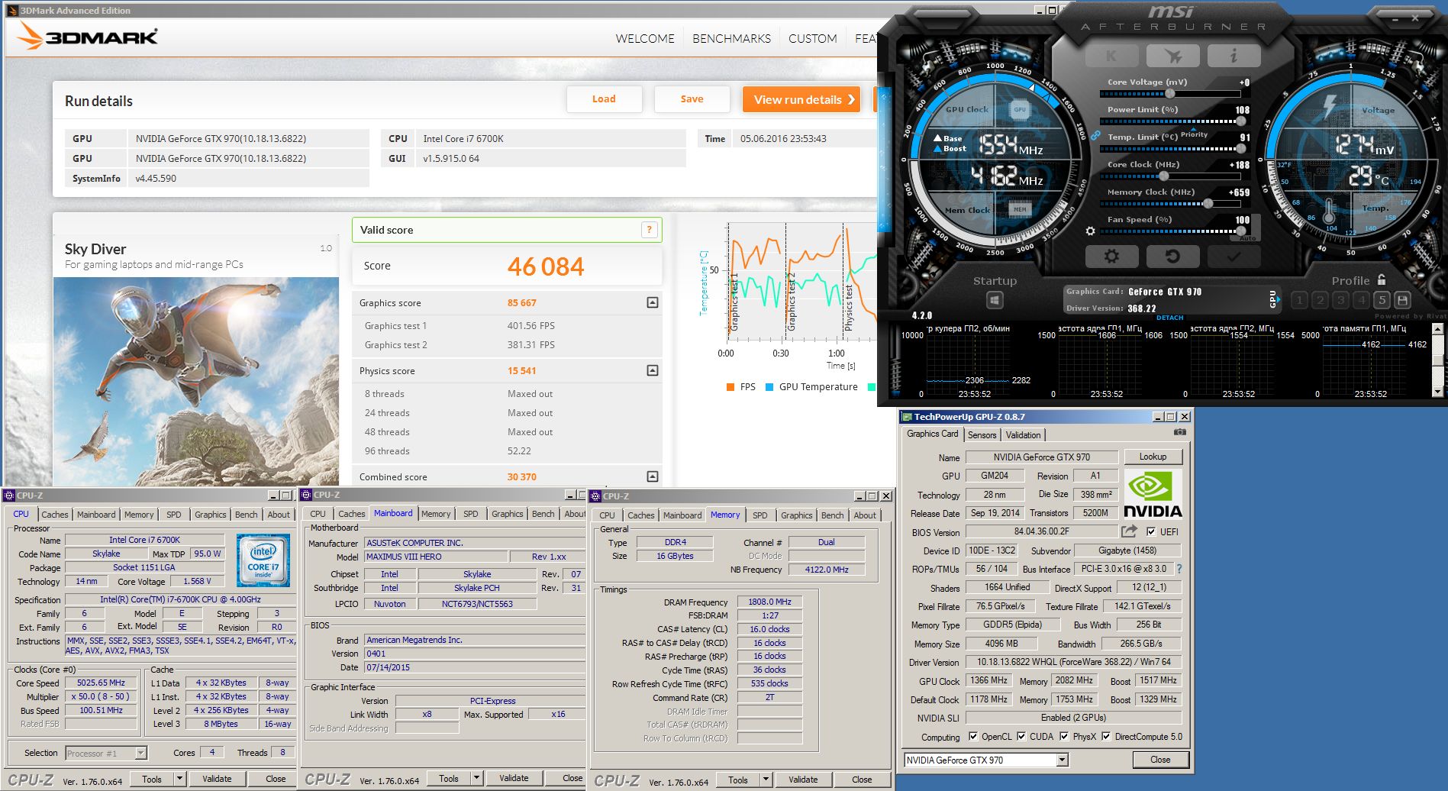Click the Core Voltage slider handle

(1169, 93)
